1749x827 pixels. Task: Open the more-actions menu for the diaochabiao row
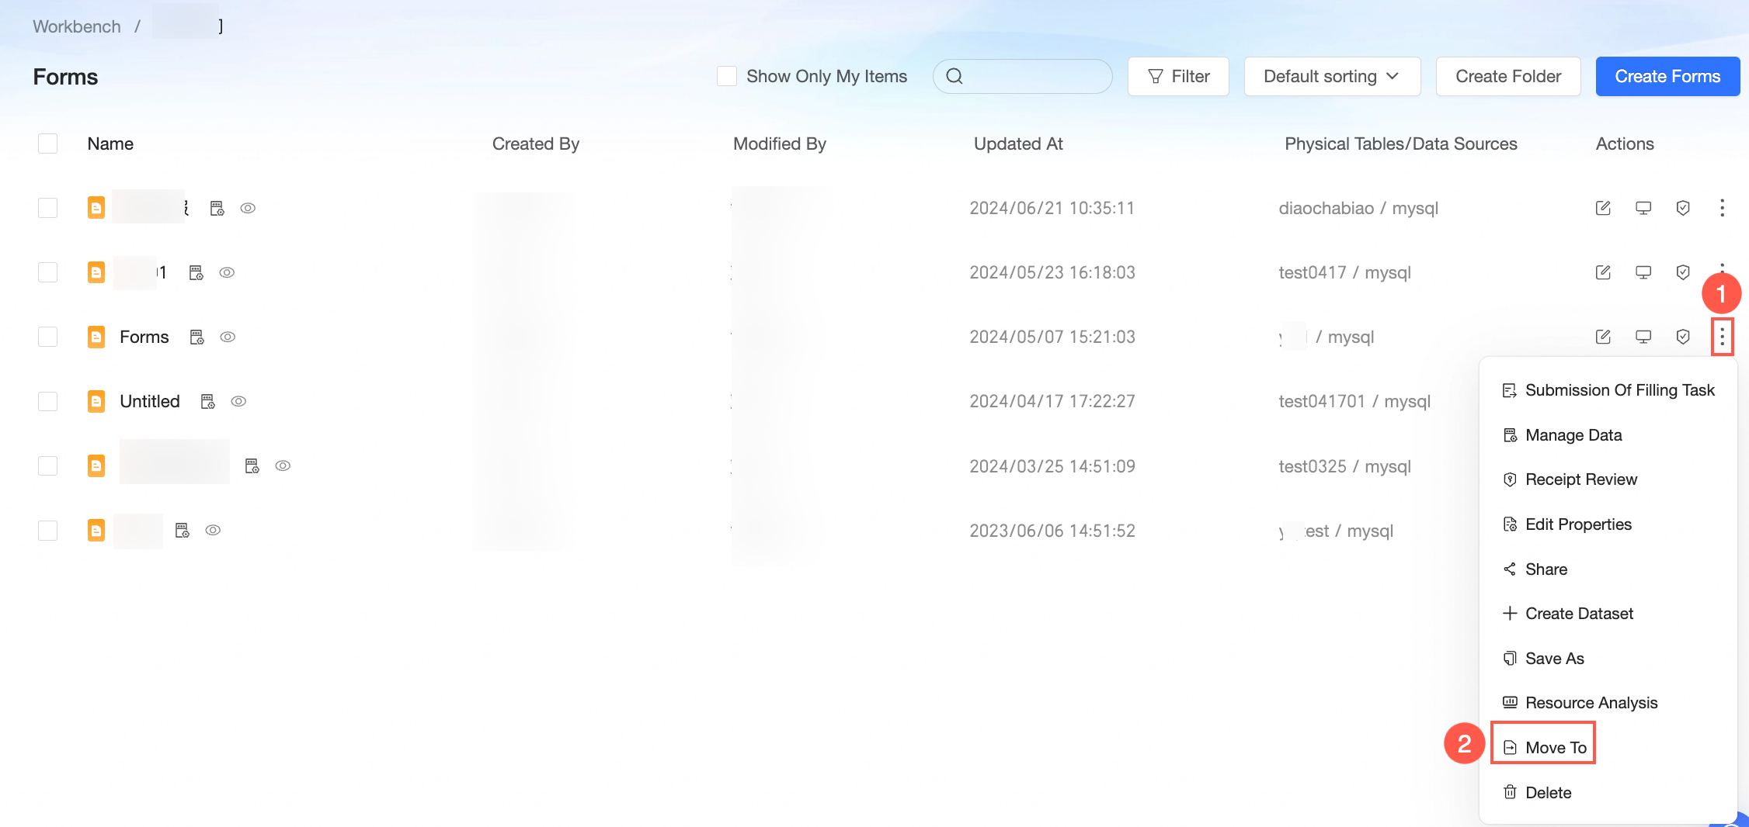[1722, 208]
